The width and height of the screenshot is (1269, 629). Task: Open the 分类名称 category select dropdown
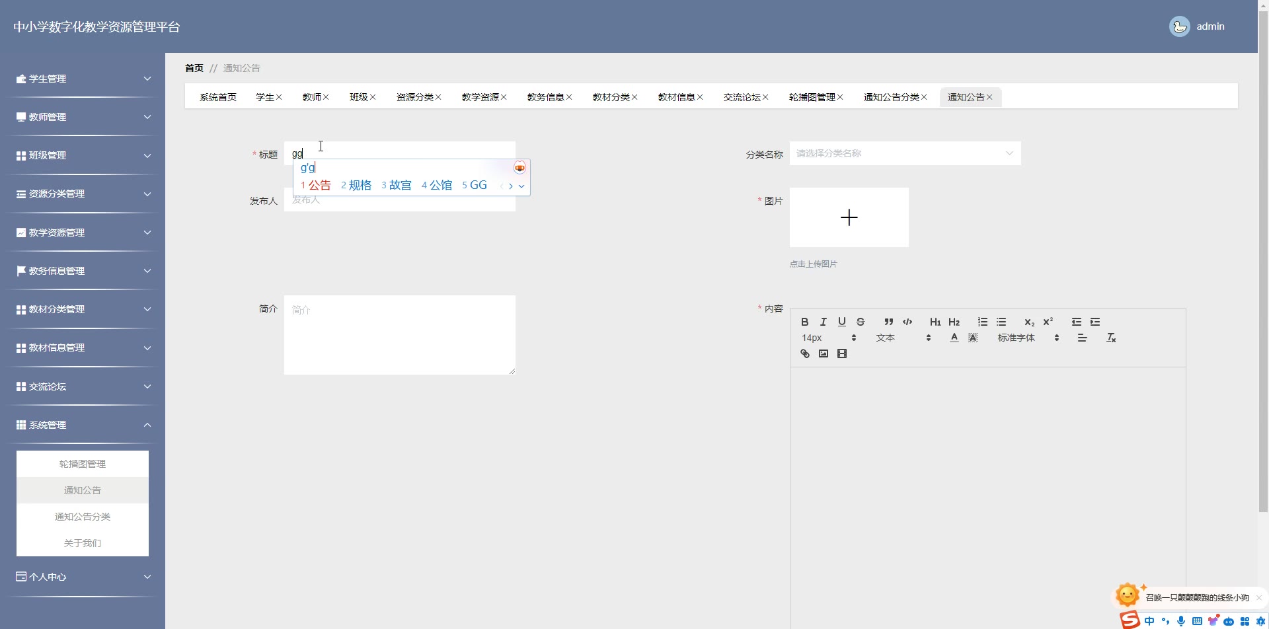tap(905, 153)
